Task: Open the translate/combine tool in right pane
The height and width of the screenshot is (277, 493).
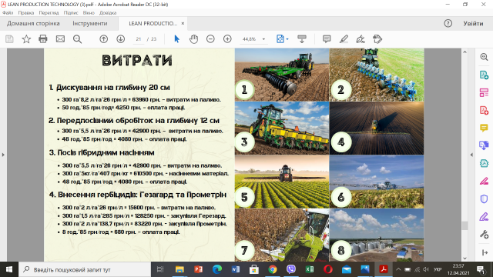Action: (484, 145)
